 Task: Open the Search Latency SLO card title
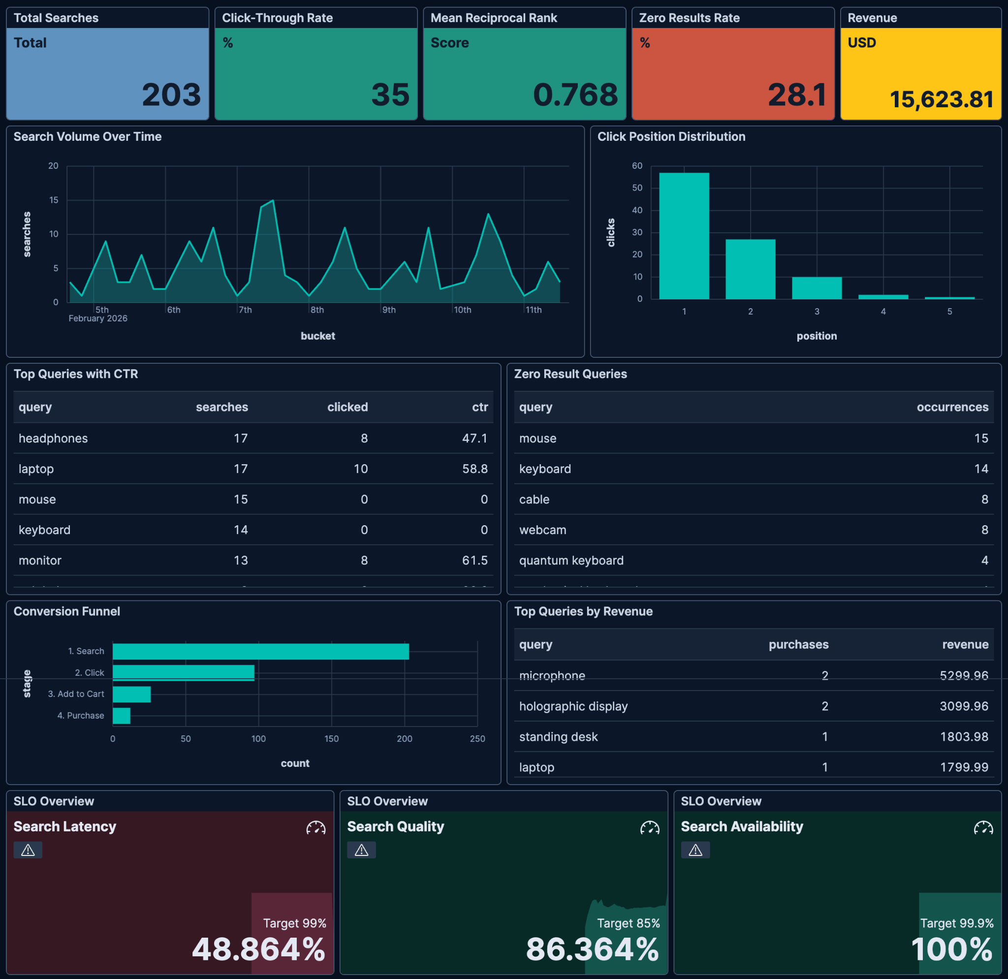(65, 826)
